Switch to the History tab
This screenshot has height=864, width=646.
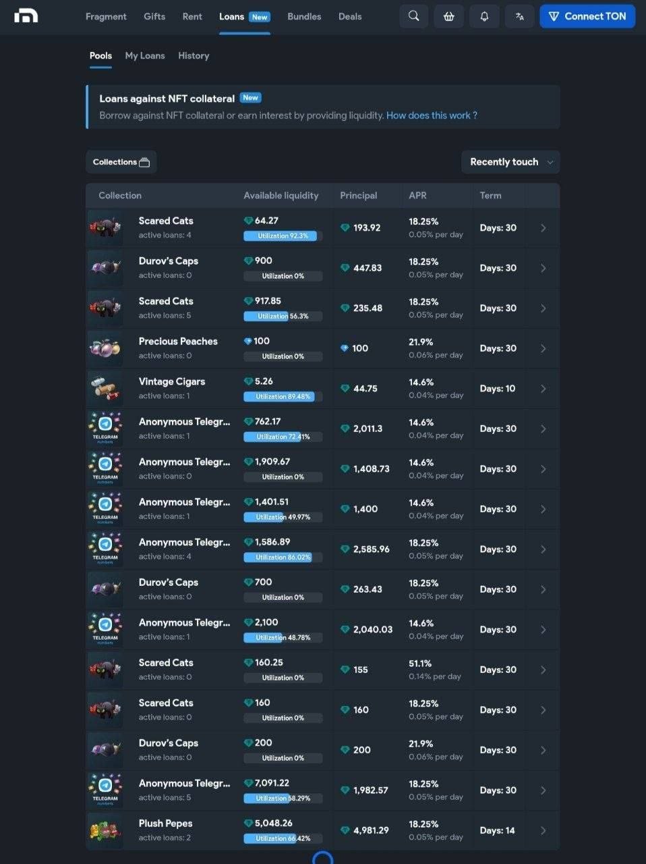tap(194, 55)
